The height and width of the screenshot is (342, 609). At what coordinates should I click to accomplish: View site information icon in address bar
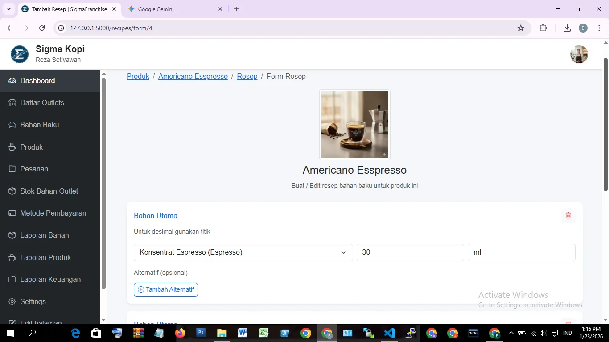(62, 28)
